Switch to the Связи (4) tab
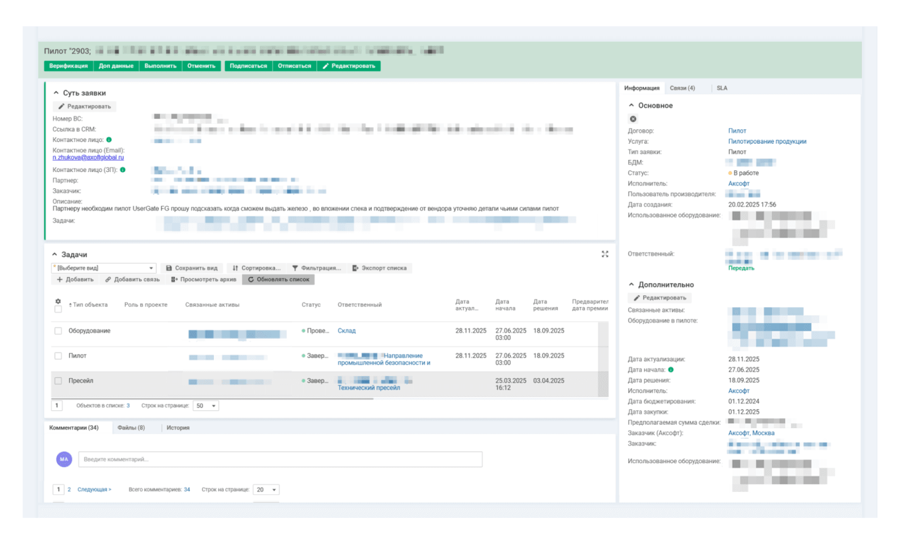Screen dimensions: 905x544 click(682, 88)
